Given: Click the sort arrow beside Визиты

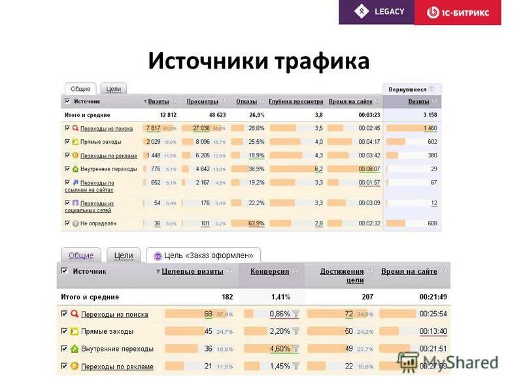Looking at the screenshot, I should coord(145,101).
